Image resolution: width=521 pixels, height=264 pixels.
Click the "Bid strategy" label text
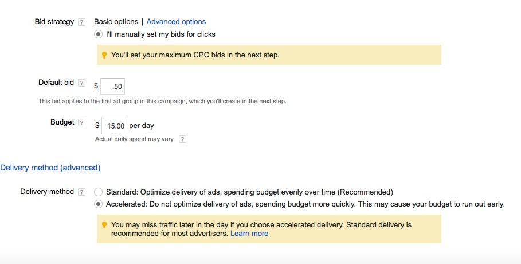click(54, 22)
